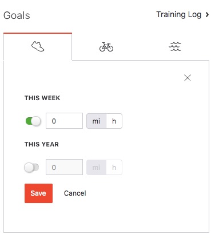The height and width of the screenshot is (242, 215).
Task: Click the chevron arrow beside Training Log
Action: tap(208, 15)
